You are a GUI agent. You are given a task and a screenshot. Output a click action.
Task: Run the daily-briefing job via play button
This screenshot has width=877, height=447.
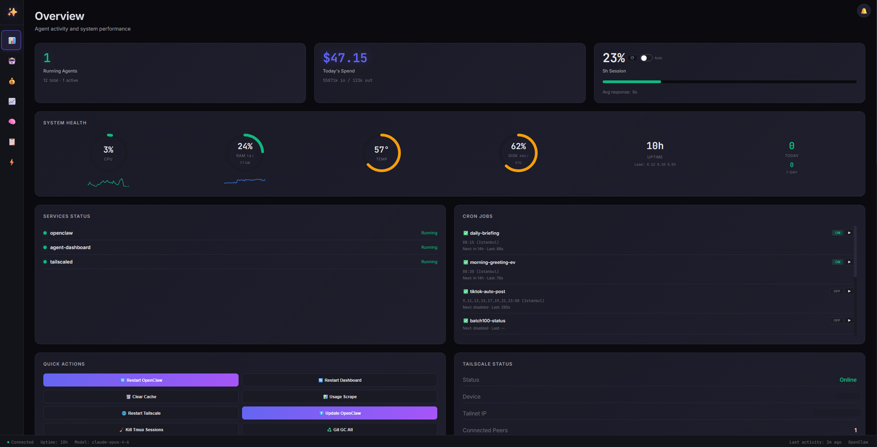coord(849,233)
